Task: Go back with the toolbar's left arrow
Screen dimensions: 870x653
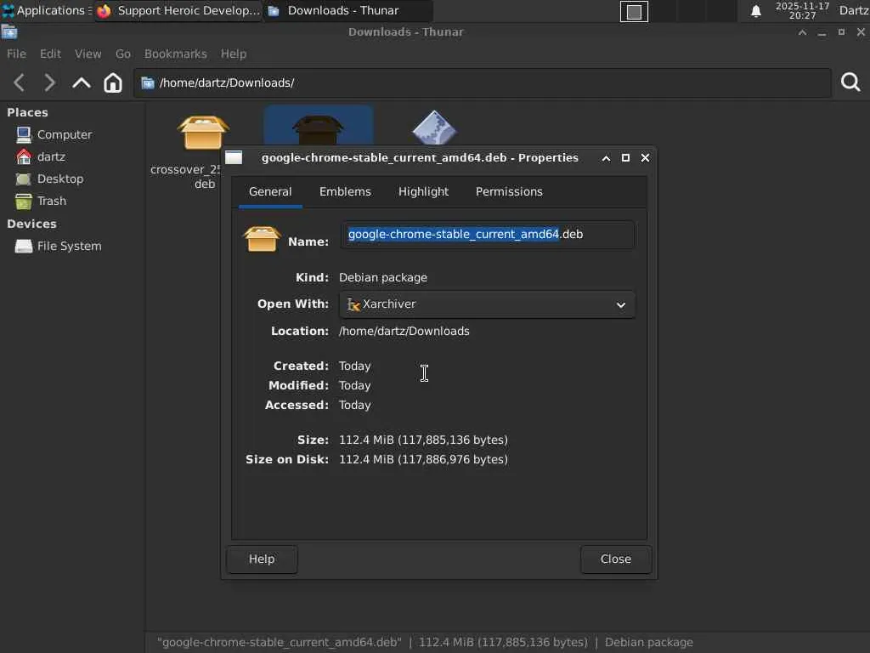Action: click(20, 82)
